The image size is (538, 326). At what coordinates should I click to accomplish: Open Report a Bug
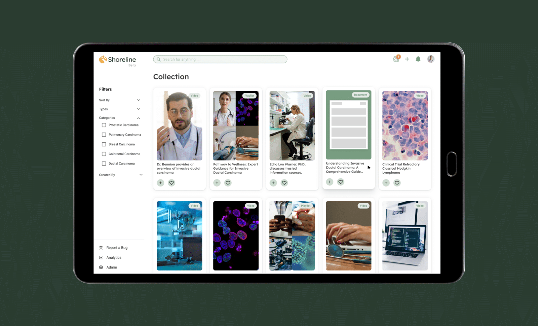[117, 248]
